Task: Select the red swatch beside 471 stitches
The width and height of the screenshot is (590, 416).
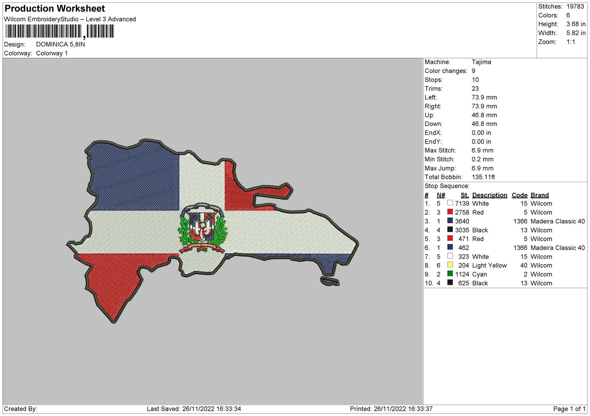Action: tap(450, 238)
